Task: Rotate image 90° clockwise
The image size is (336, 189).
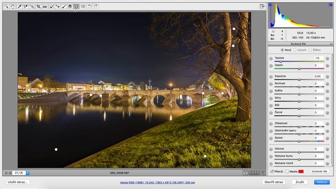Action: click(96, 6)
